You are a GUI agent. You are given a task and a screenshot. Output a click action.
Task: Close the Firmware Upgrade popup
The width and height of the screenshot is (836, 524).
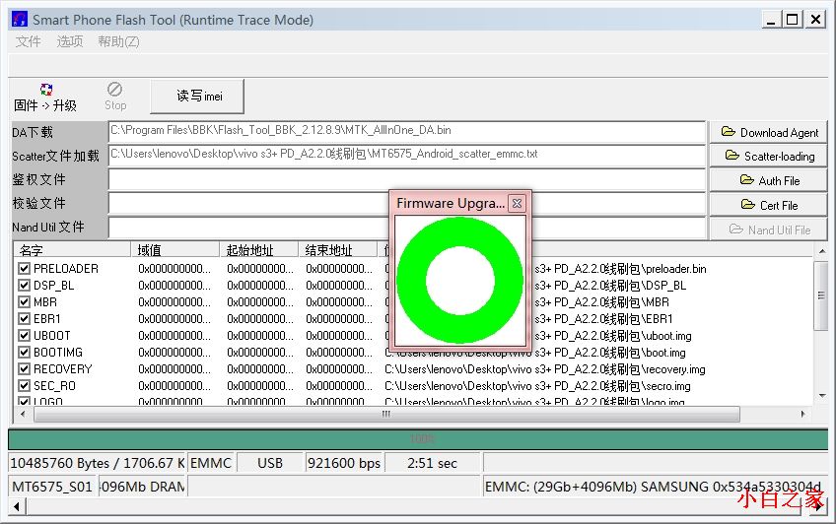517,203
